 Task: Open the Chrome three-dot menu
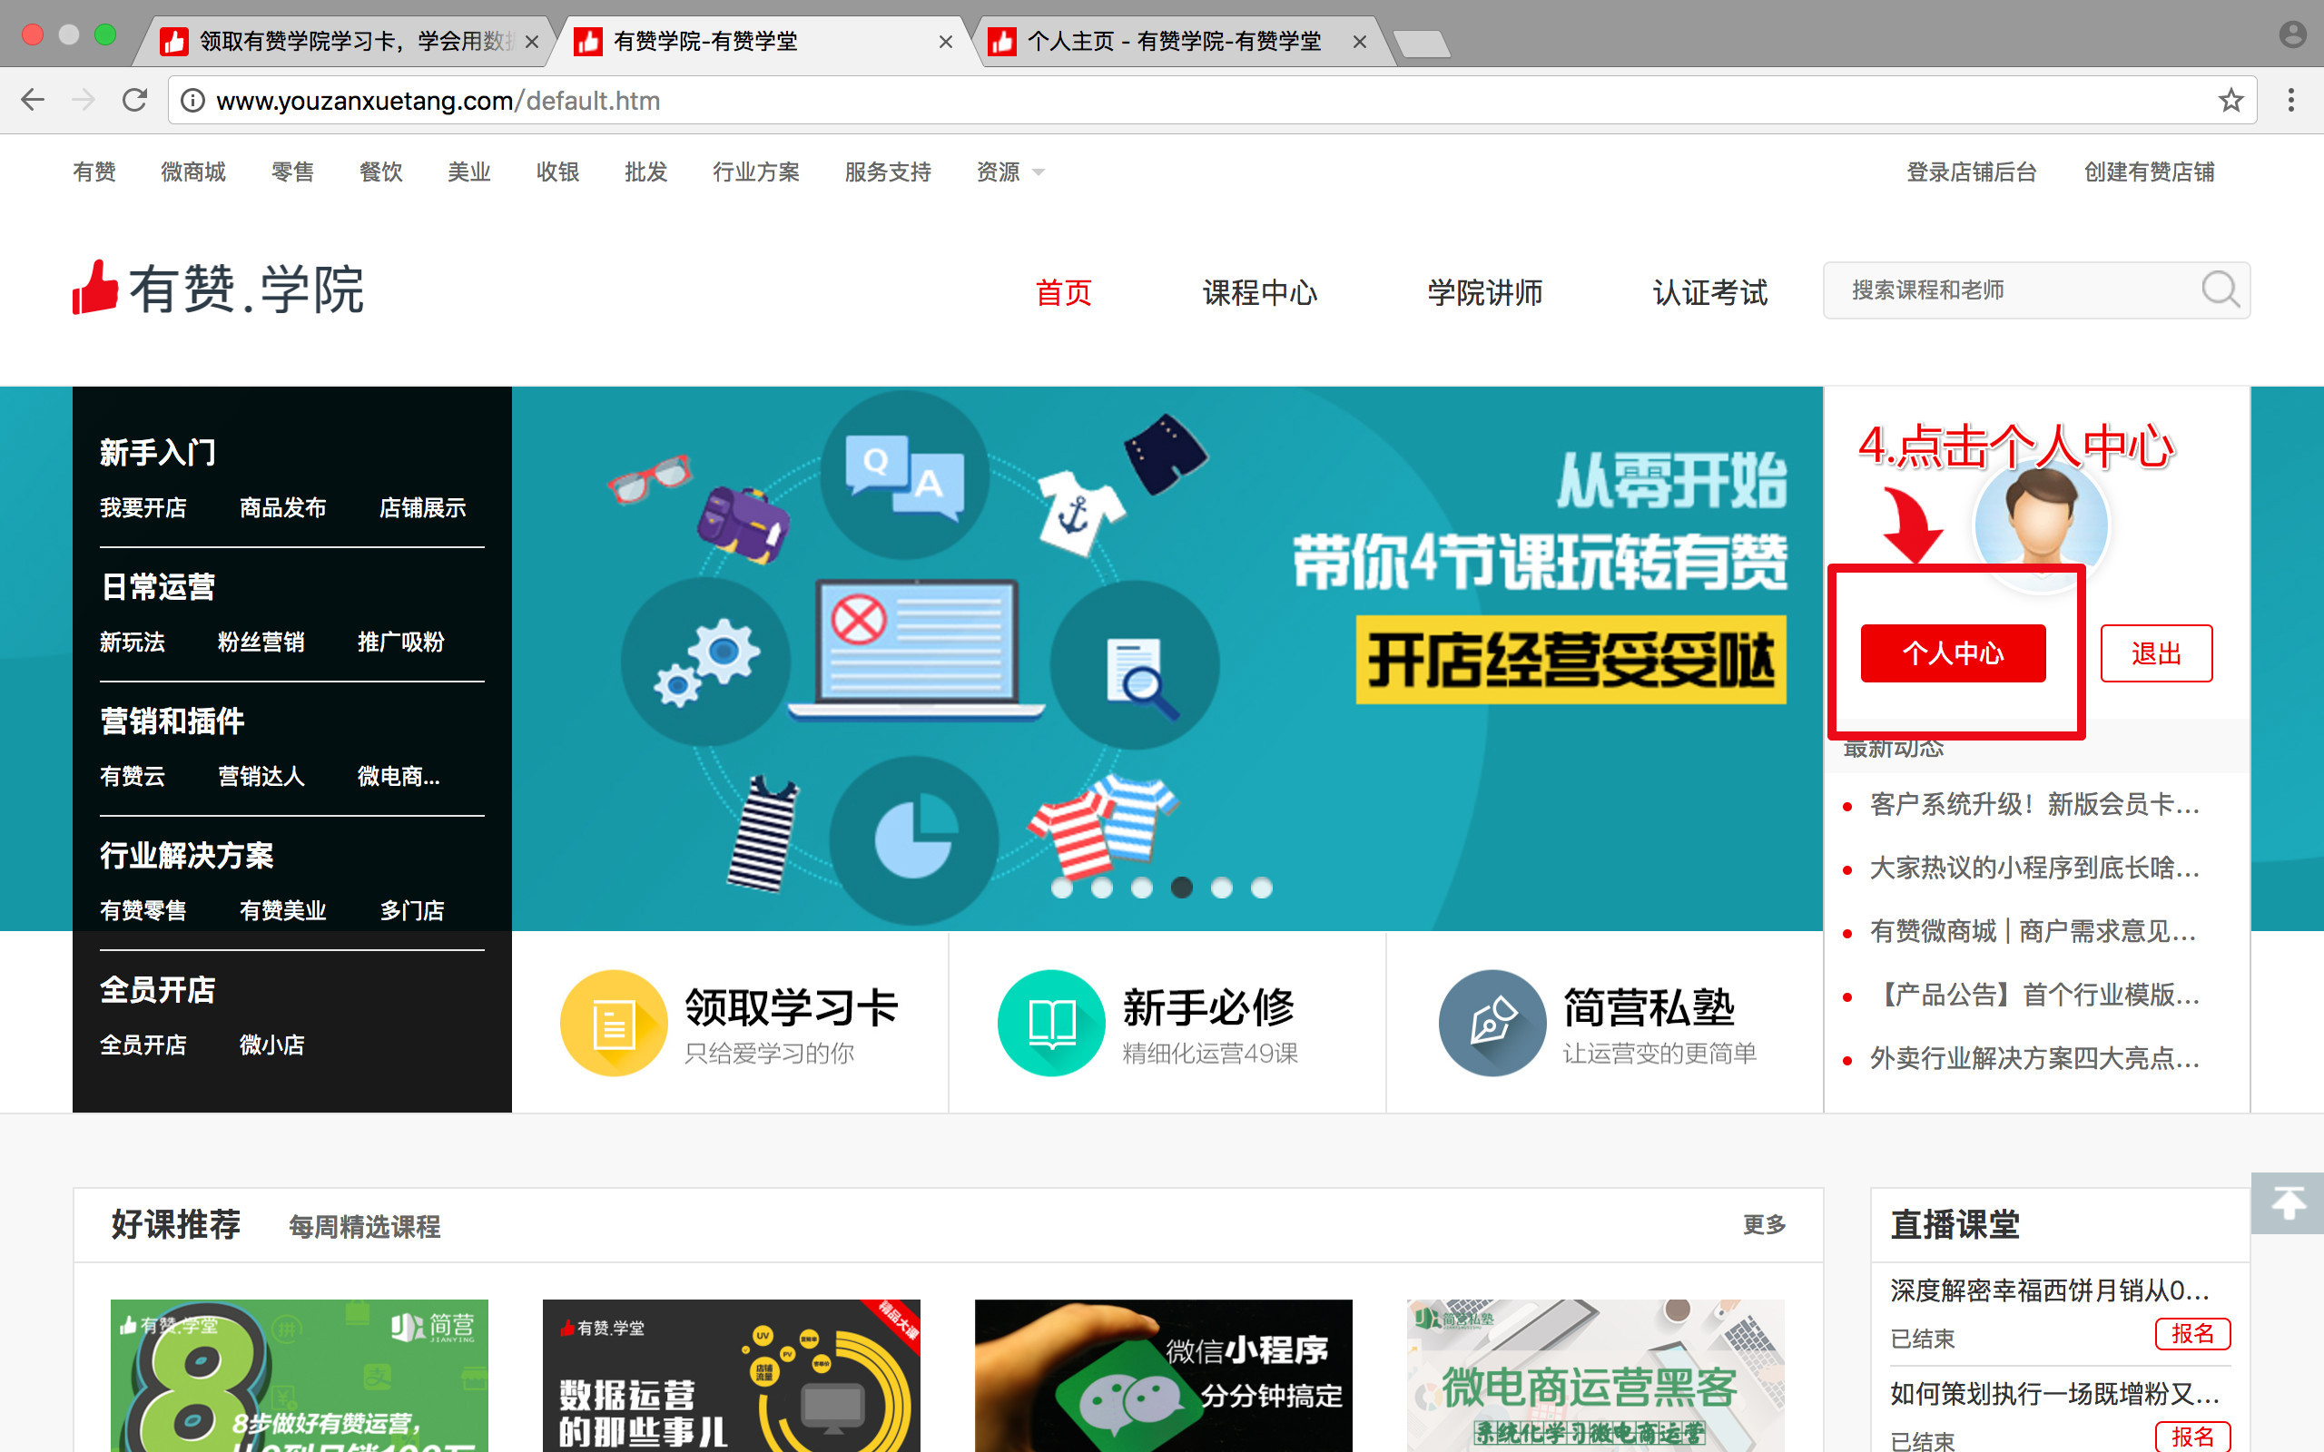(x=2291, y=100)
